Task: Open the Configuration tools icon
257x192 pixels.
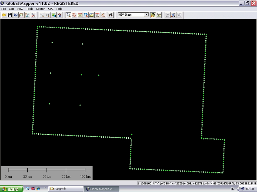Action: 33,15
